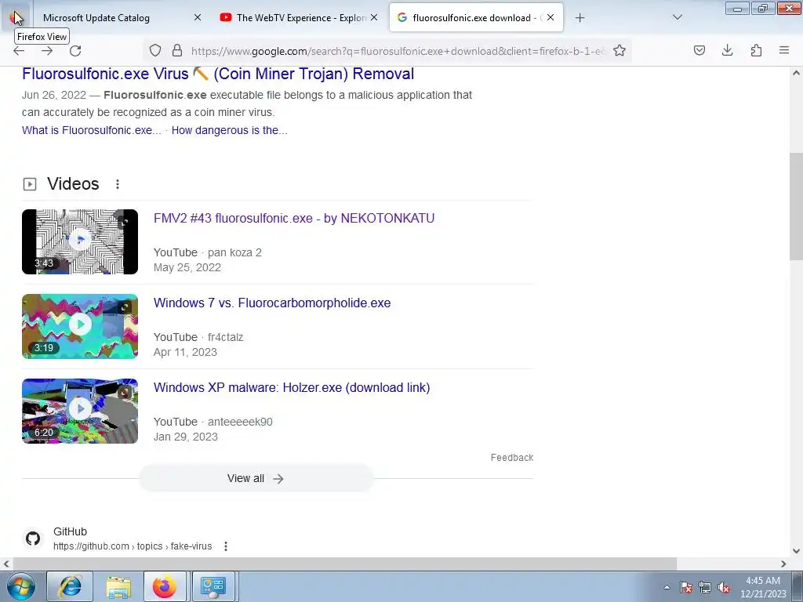This screenshot has height=602, width=803.
Task: Play Windows 7 vs. Fluorocarbomorpholide thumbnail
Action: [80, 326]
